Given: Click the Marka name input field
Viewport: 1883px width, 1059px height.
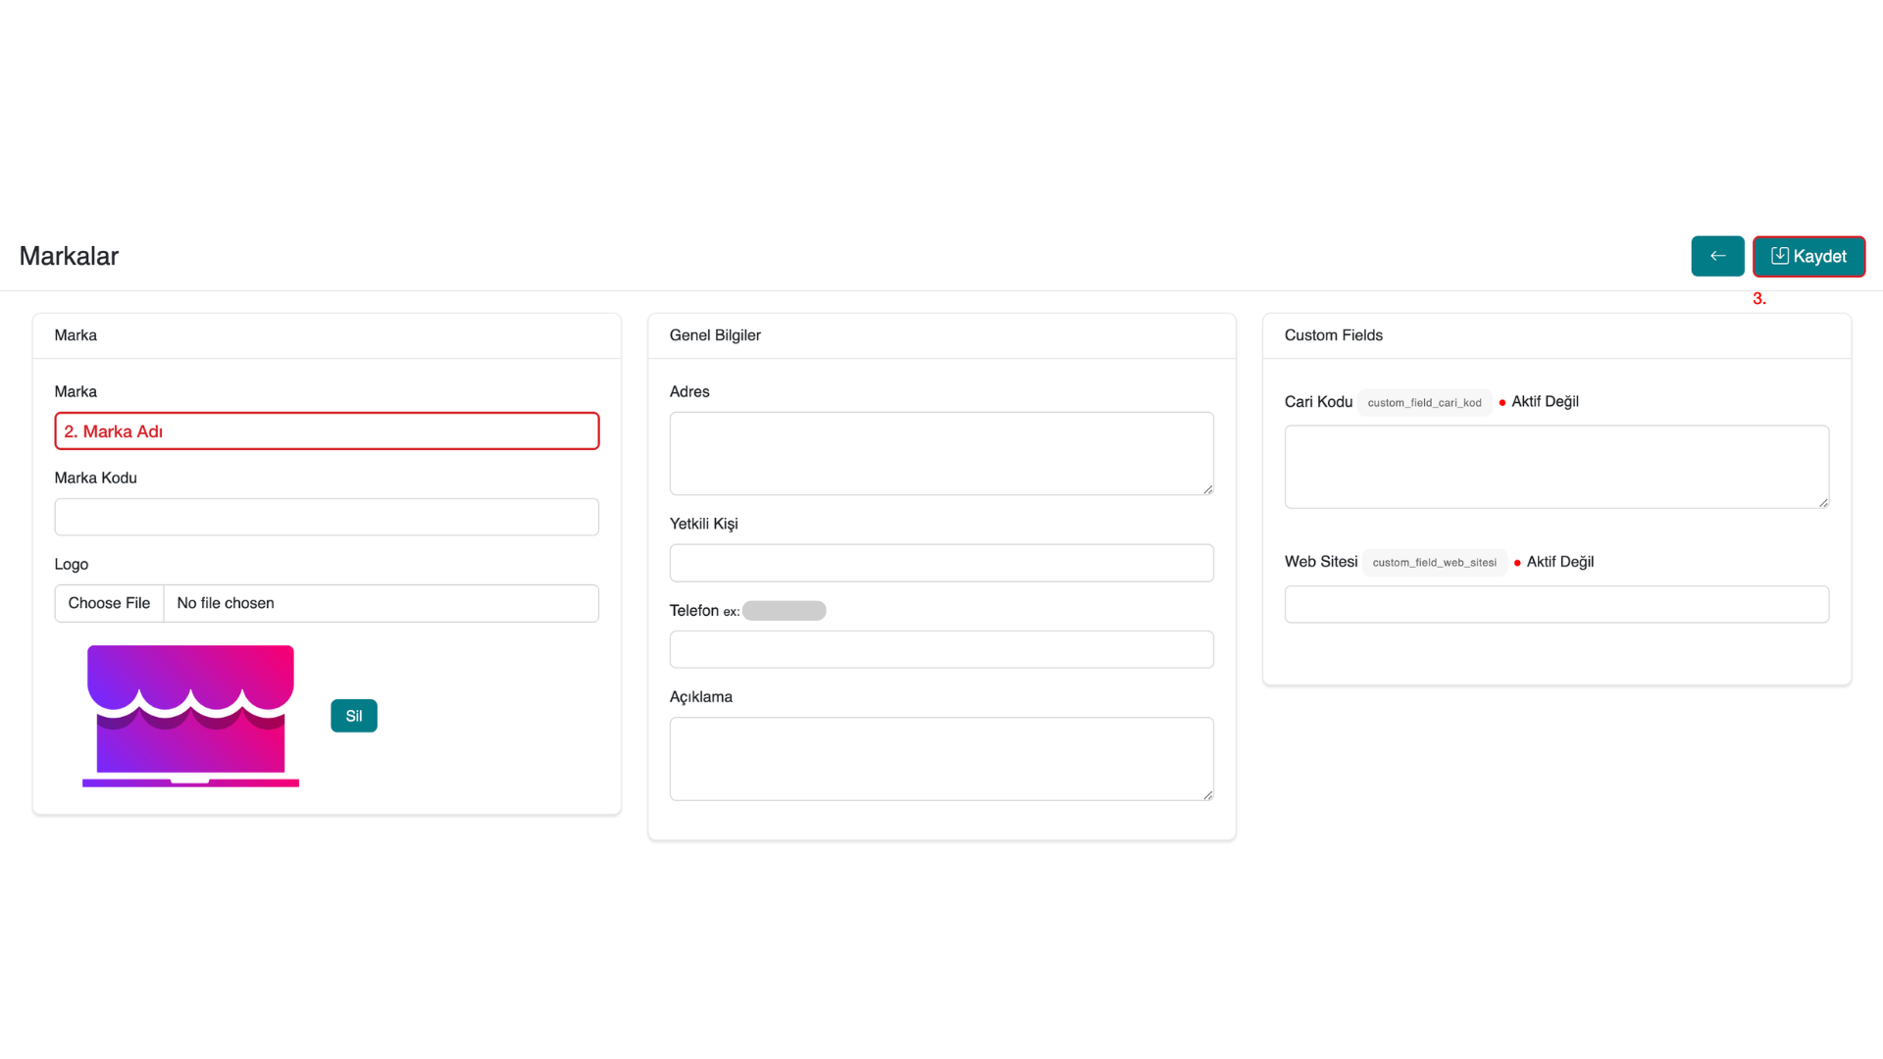Looking at the screenshot, I should [x=327, y=431].
